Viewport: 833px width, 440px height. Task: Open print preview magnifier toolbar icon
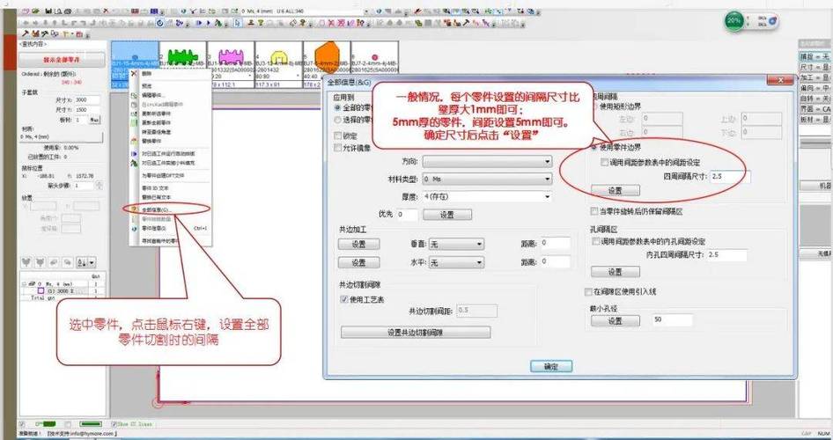(57, 11)
